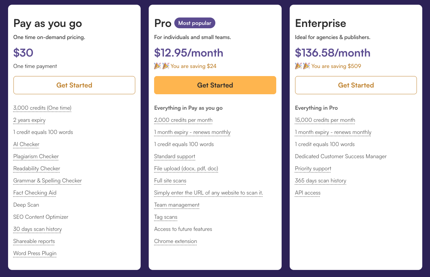The image size is (430, 277).
Task: Select Grammar & Spelling Checker feature
Action: pyautogui.click(x=47, y=181)
